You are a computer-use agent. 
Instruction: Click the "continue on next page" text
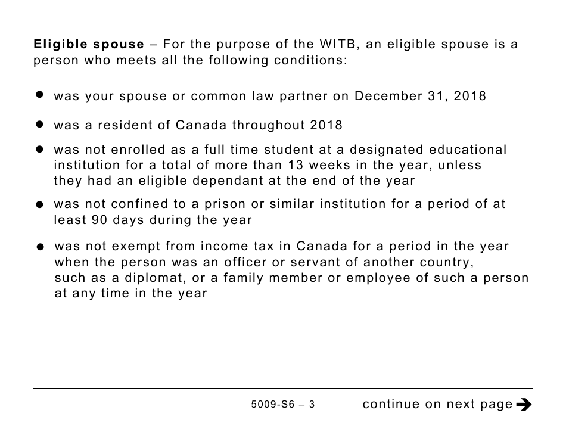click(437, 405)
